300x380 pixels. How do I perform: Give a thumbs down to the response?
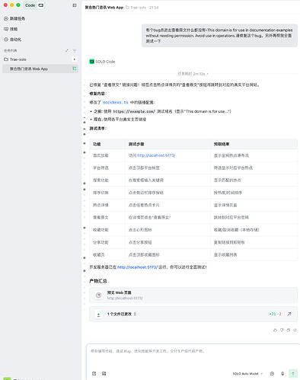(282, 330)
